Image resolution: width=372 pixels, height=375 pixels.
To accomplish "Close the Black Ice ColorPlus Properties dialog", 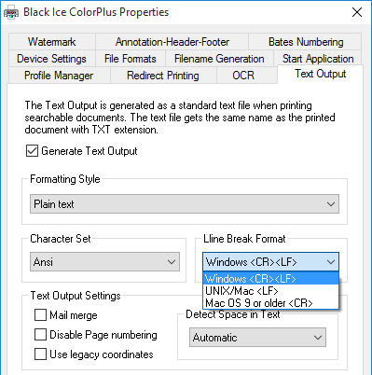I will click(357, 12).
